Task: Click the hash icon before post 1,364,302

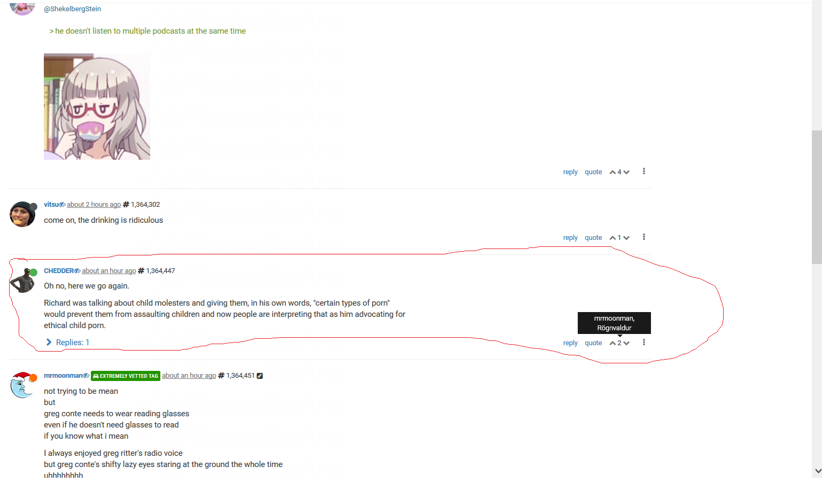Action: pos(126,205)
